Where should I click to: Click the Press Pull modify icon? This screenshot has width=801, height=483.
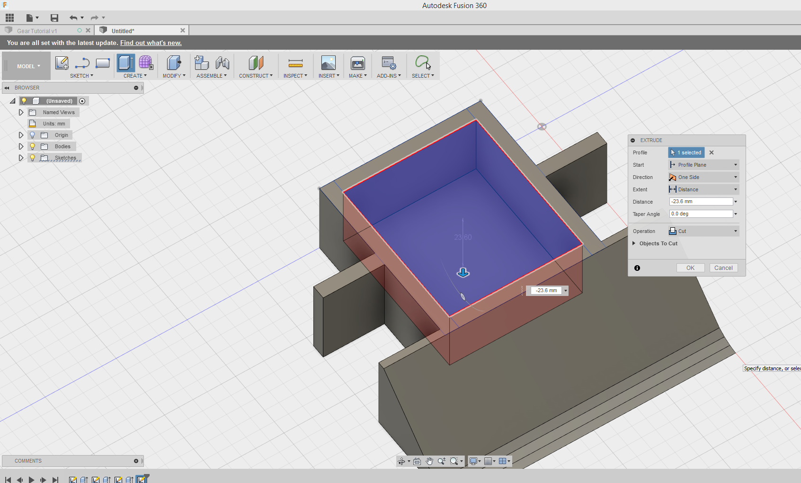[x=173, y=63]
